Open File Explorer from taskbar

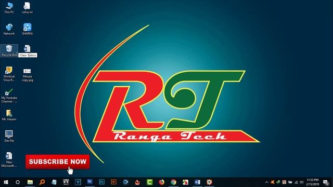(x=30, y=182)
